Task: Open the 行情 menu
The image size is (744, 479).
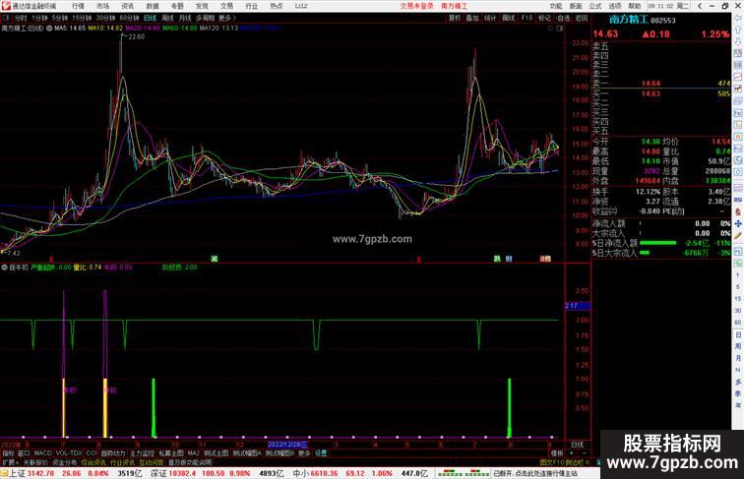Action: pyautogui.click(x=78, y=6)
